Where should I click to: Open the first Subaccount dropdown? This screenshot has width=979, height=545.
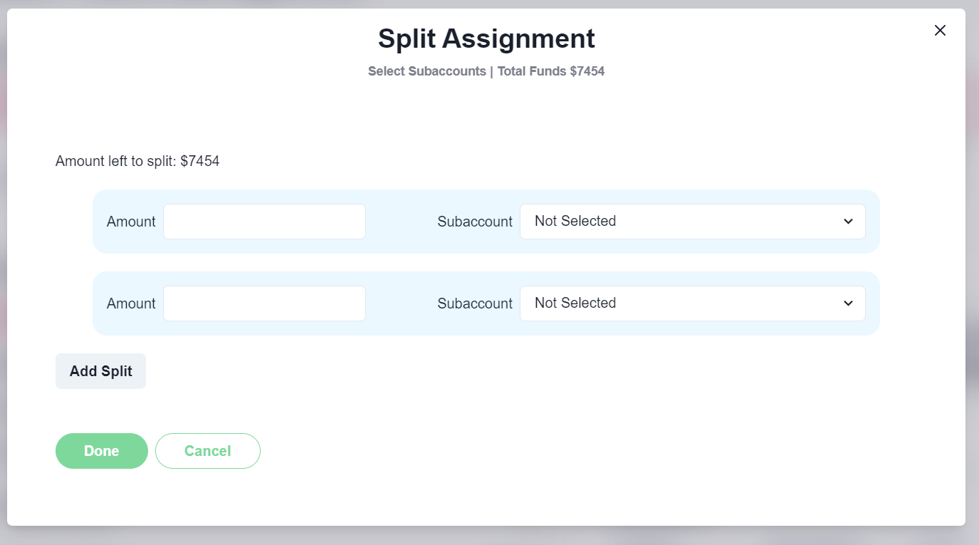point(684,222)
